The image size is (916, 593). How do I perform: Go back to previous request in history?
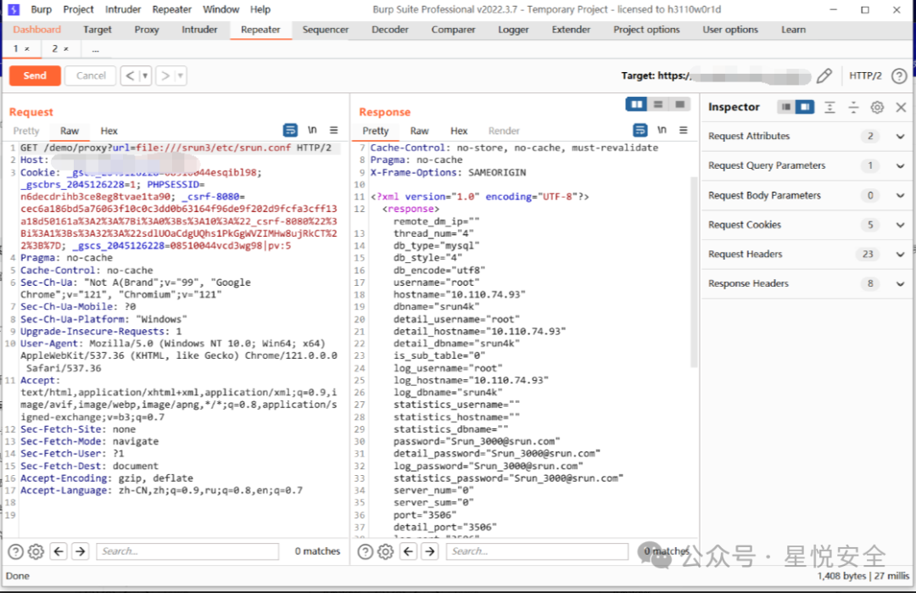[x=130, y=76]
